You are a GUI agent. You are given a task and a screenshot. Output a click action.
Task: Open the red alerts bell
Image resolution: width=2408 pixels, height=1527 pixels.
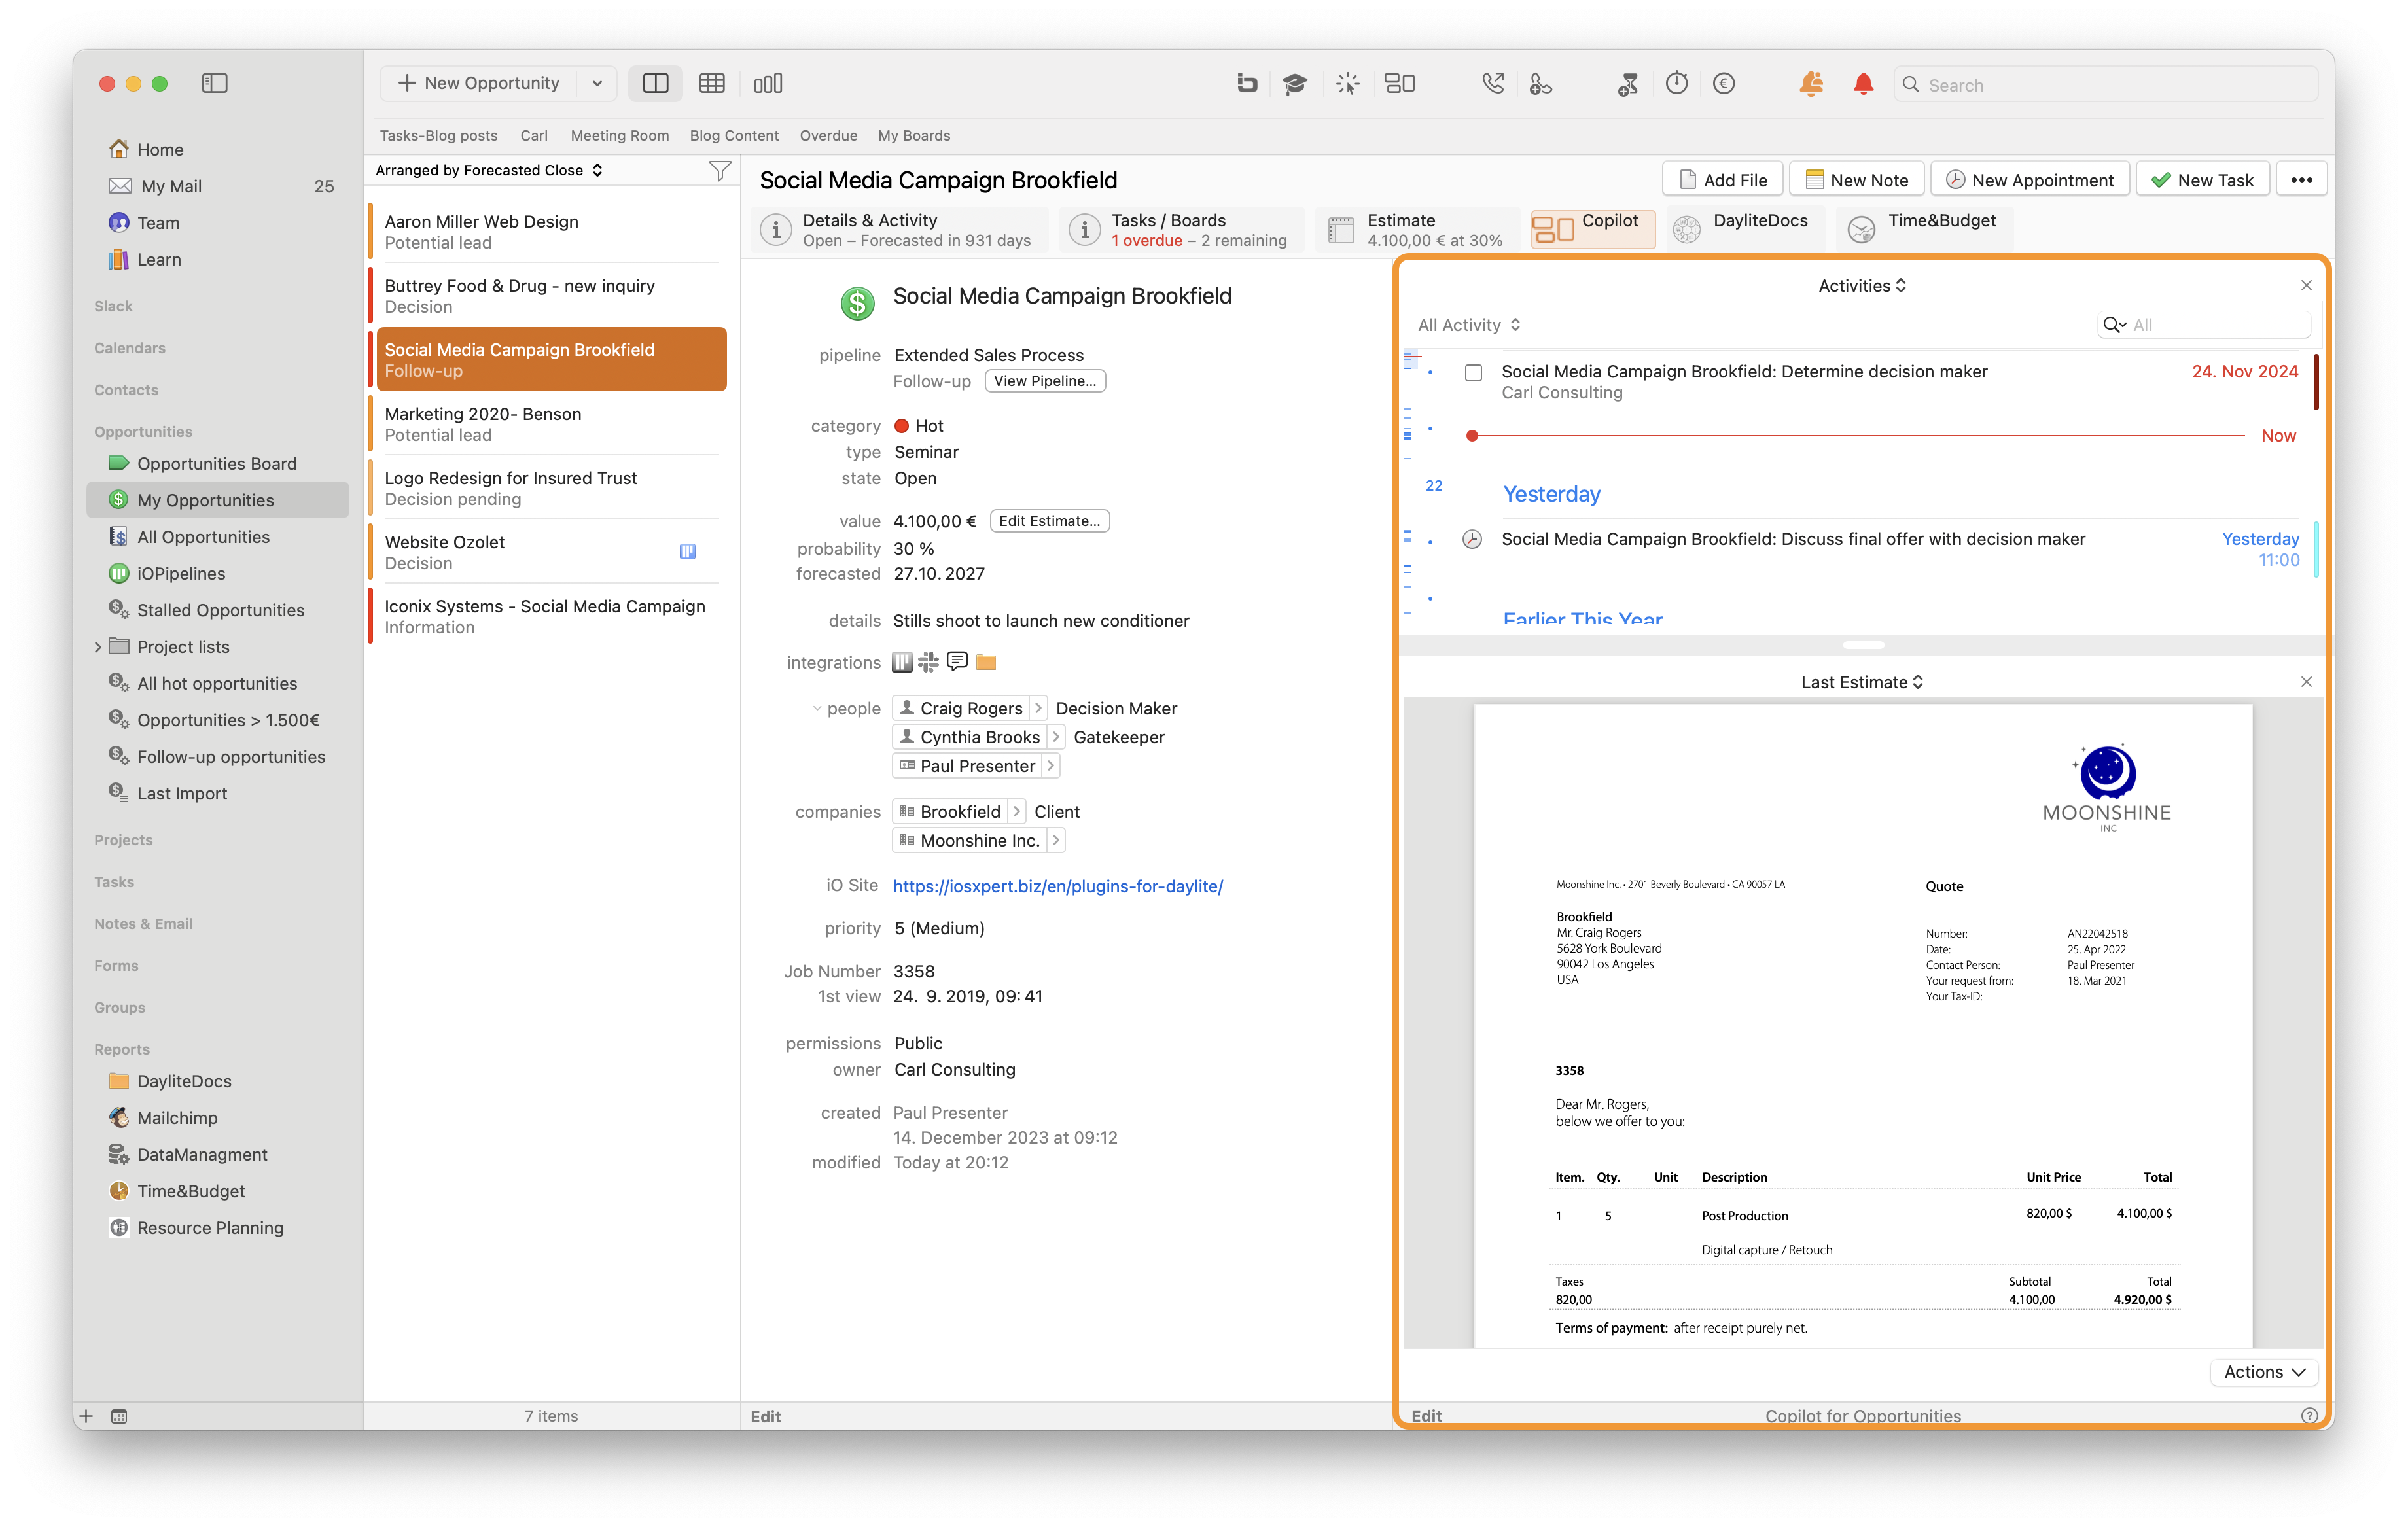[x=1863, y=84]
